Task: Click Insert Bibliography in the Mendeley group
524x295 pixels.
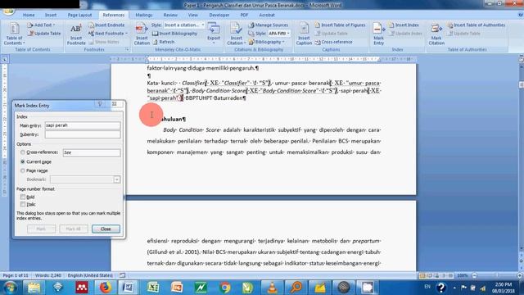Action: tap(174, 34)
